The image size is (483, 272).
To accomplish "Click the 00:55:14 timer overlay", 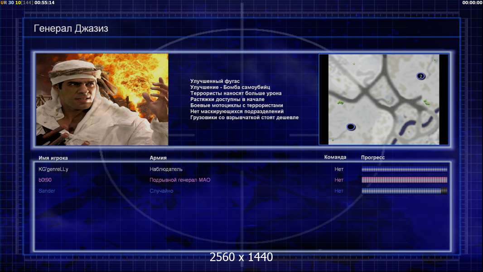I will (x=44, y=2).
